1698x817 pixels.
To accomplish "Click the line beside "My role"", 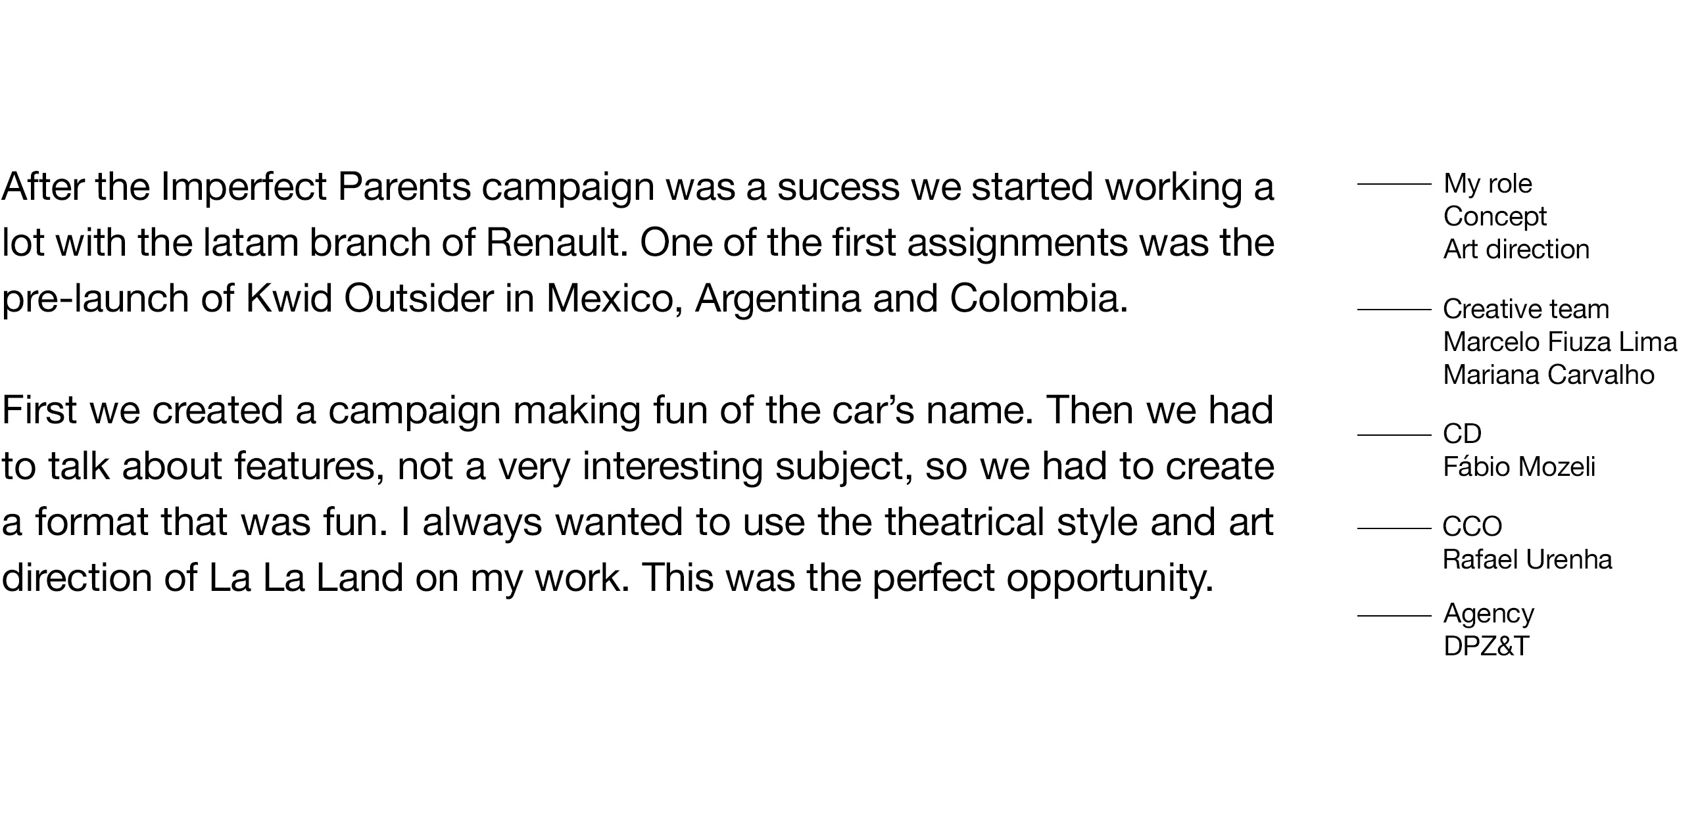I will [1394, 184].
